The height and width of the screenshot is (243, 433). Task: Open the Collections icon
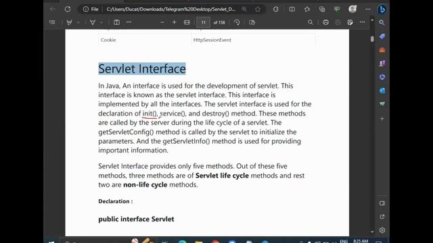322,9
